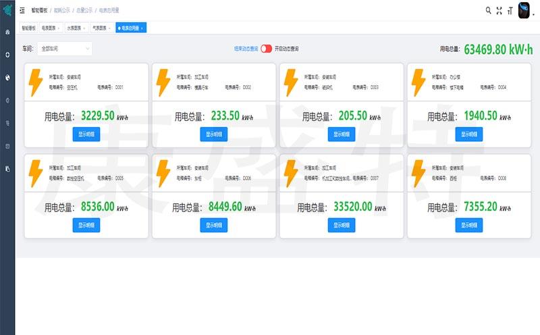Image resolution: width=540 pixels, height=335 pixels.
Task: Click 电表总用量 in the breadcrumb
Action: (109, 10)
